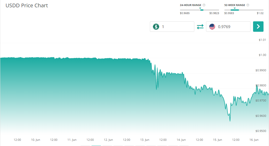269x146 pixels.
Task: Click the 24-hour range help icon
Action: coord(204,5)
